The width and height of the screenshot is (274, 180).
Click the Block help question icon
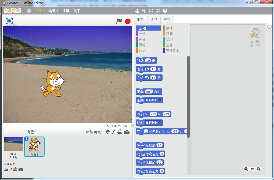(165, 11)
